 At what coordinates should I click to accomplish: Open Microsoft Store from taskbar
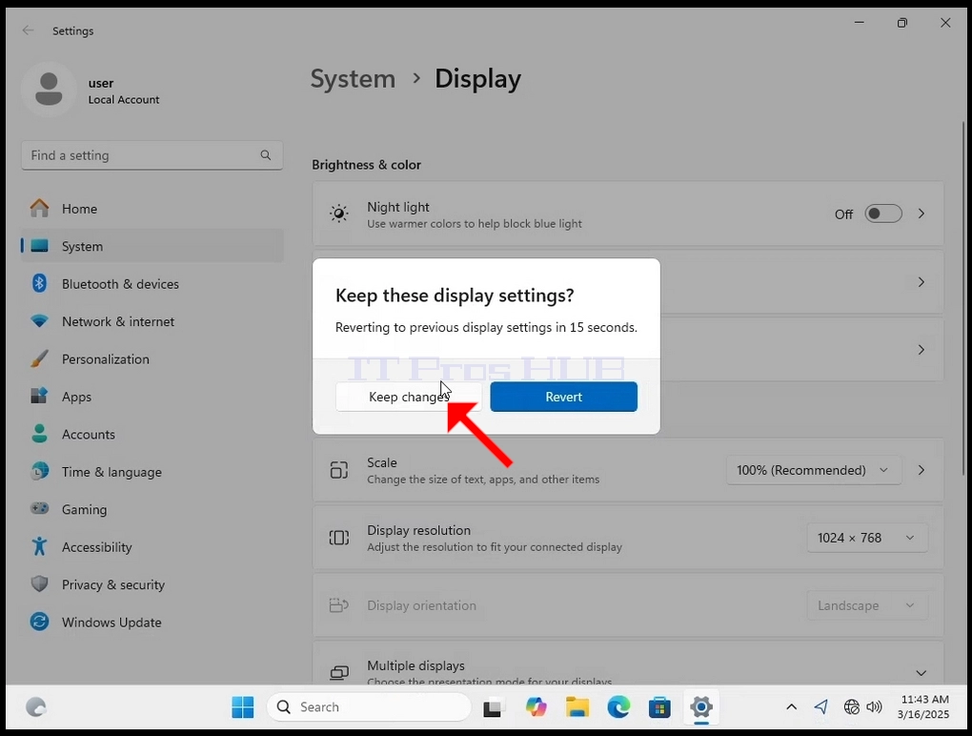pyautogui.click(x=659, y=706)
